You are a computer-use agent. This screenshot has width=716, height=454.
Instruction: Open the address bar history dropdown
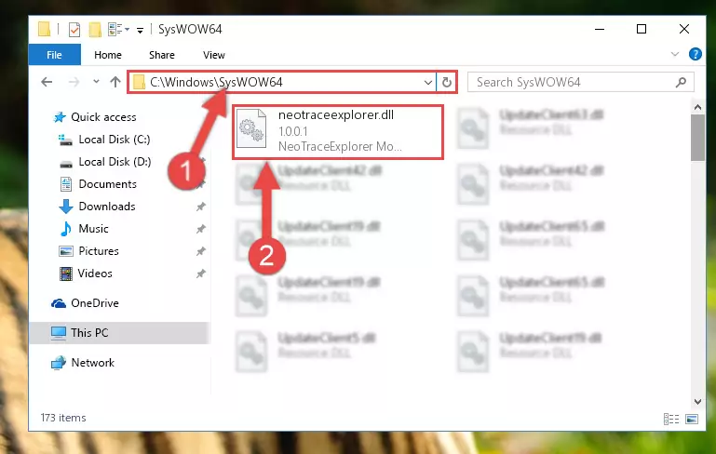pos(428,83)
